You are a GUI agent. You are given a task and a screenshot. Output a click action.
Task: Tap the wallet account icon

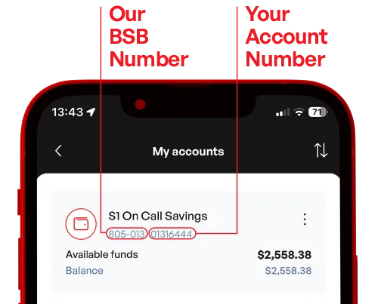point(81,224)
